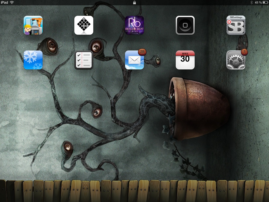
Task: Tap the Bluetooth status icon
Action: pos(251,2)
